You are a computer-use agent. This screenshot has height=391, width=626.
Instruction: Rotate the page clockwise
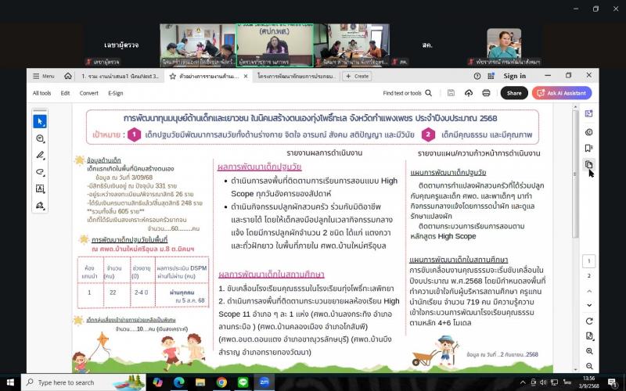589,321
